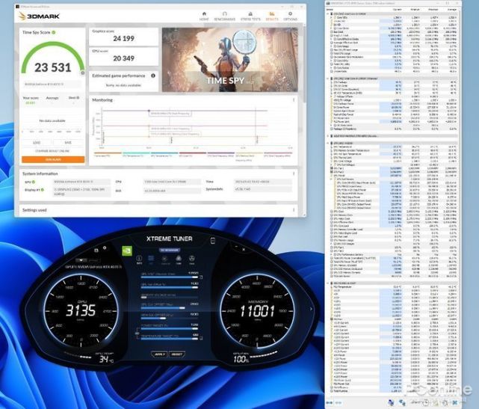Click the Time Spy Score green check icon

[54, 32]
